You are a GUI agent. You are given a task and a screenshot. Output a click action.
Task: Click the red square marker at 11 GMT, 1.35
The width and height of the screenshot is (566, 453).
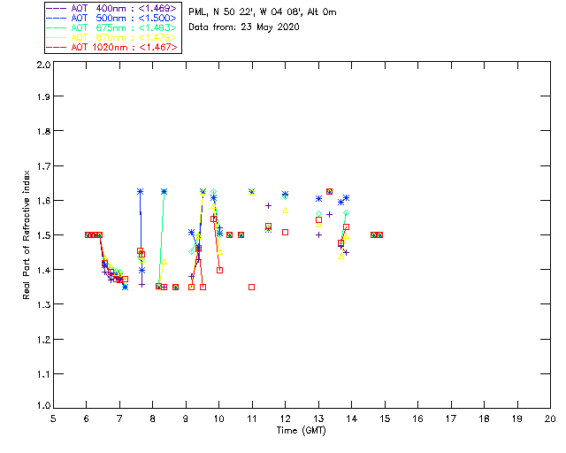(x=251, y=288)
